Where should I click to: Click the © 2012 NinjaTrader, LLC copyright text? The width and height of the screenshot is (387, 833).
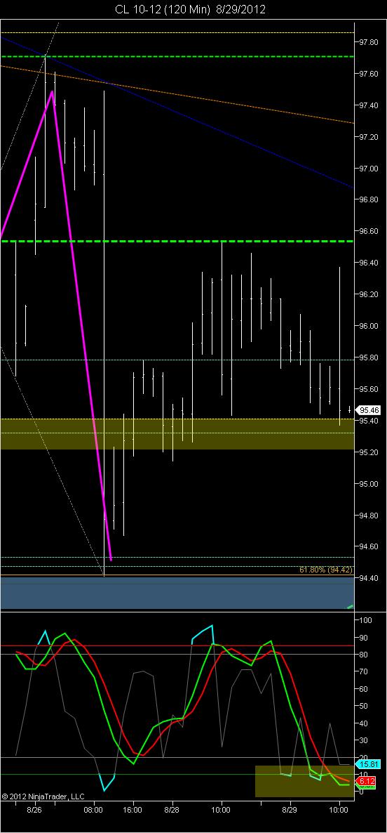(x=43, y=796)
